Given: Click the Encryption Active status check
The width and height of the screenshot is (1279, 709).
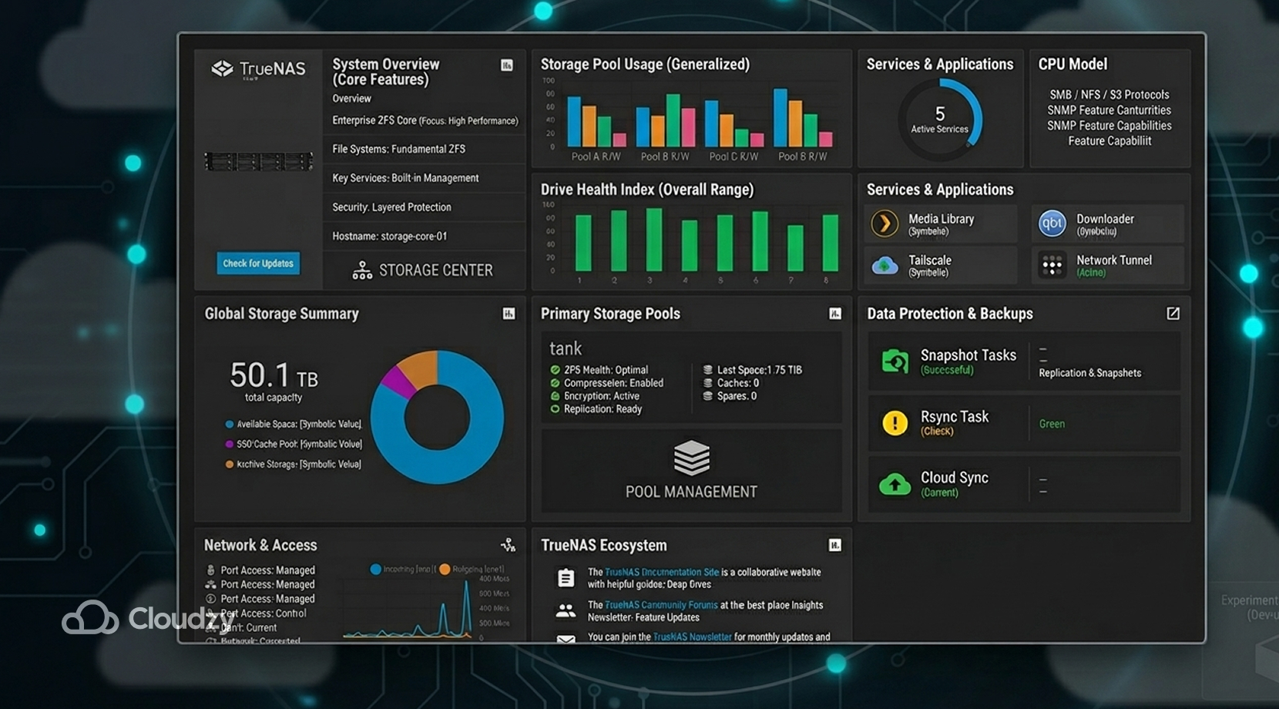Looking at the screenshot, I should pos(555,396).
